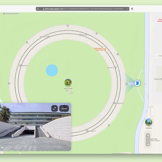Select the Tantau 8 building label
Screen dimensions: 162x162
coord(157,79)
